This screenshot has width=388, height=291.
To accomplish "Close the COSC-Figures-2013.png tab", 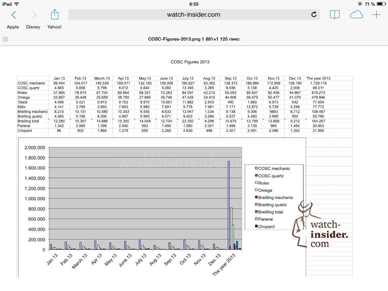I will point(5,39).
